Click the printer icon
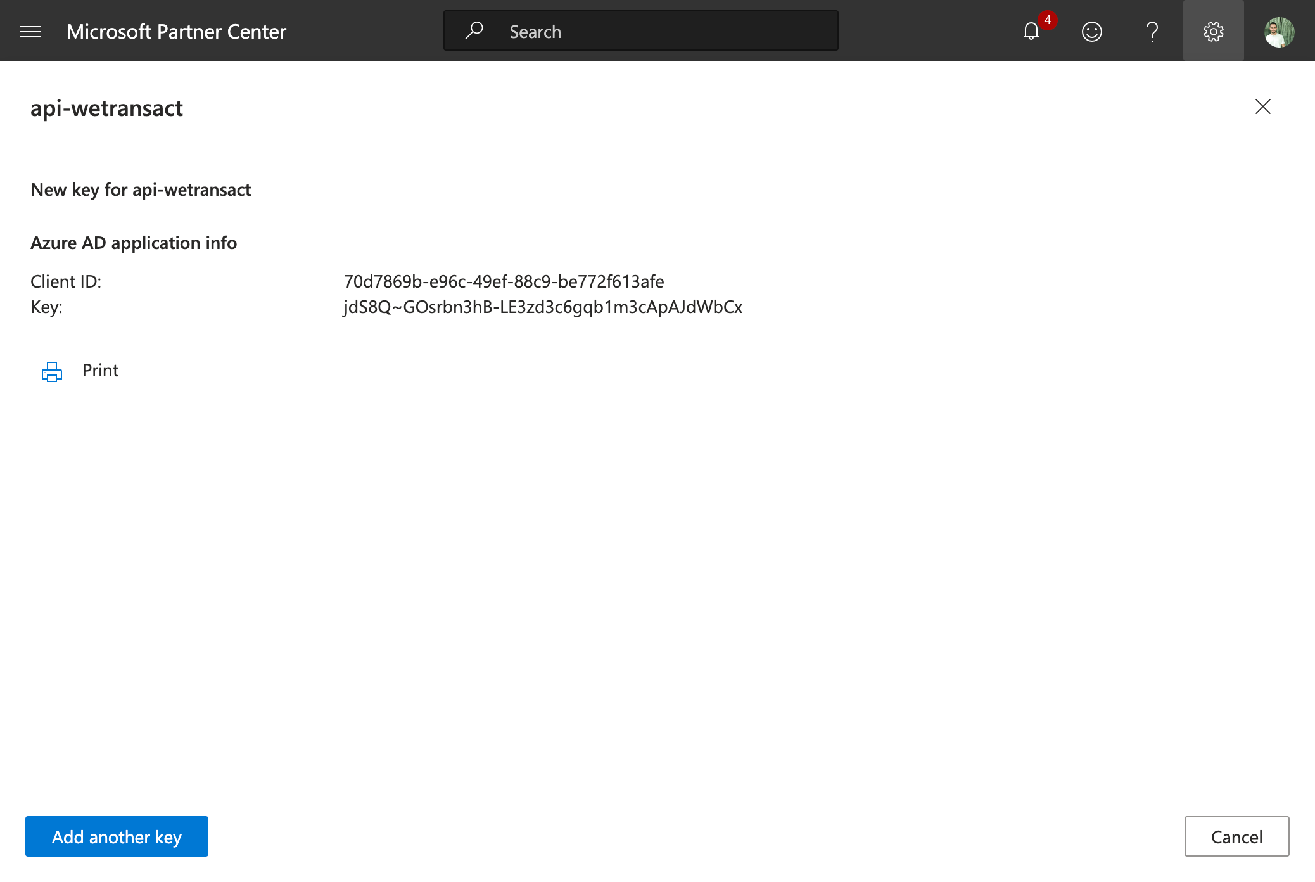Viewport: 1315px width, 882px height. click(x=51, y=371)
